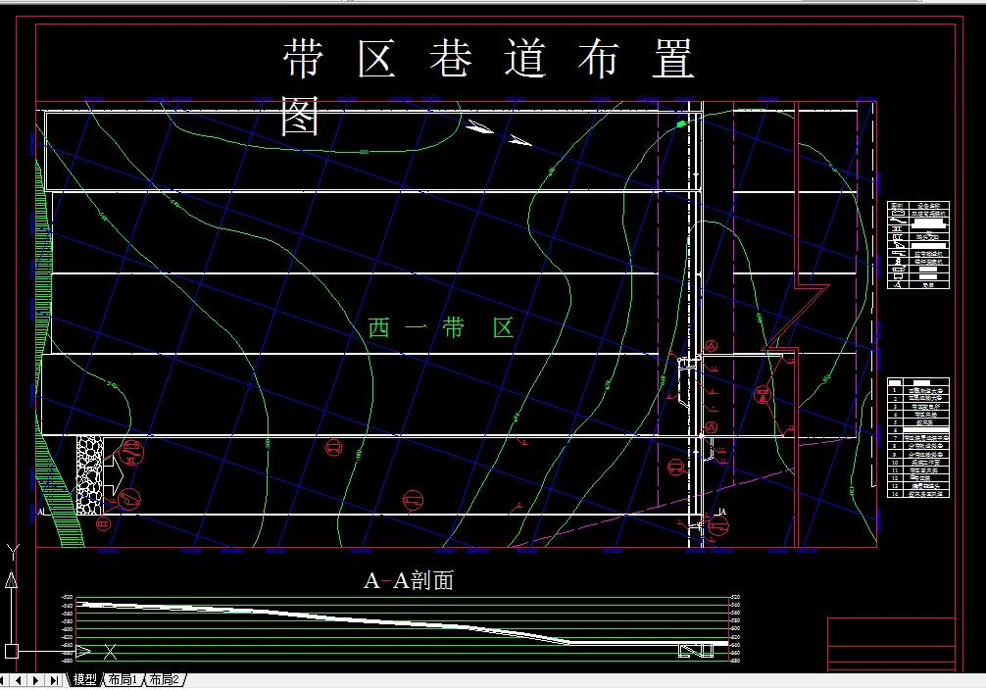Click the north arrow triangle above the UCS icon

click(11, 579)
